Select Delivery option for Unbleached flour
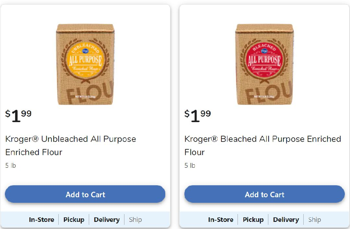 (x=107, y=220)
